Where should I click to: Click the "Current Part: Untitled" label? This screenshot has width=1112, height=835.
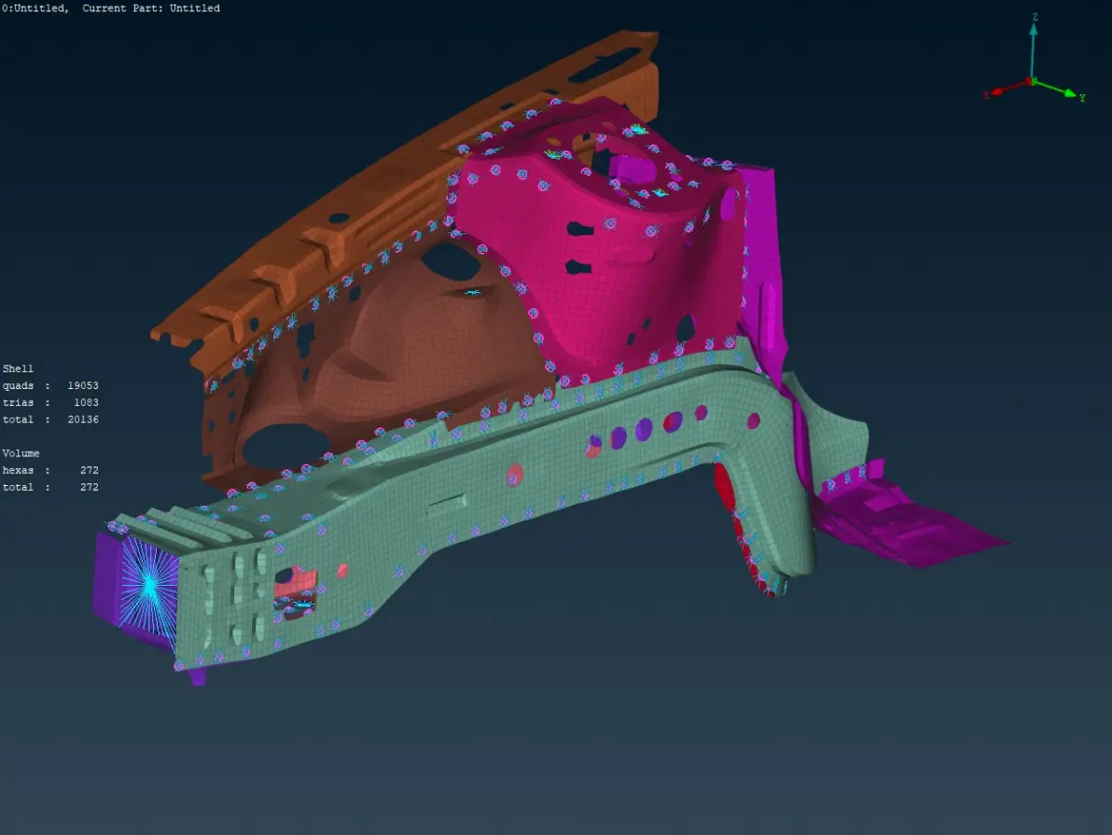point(151,8)
